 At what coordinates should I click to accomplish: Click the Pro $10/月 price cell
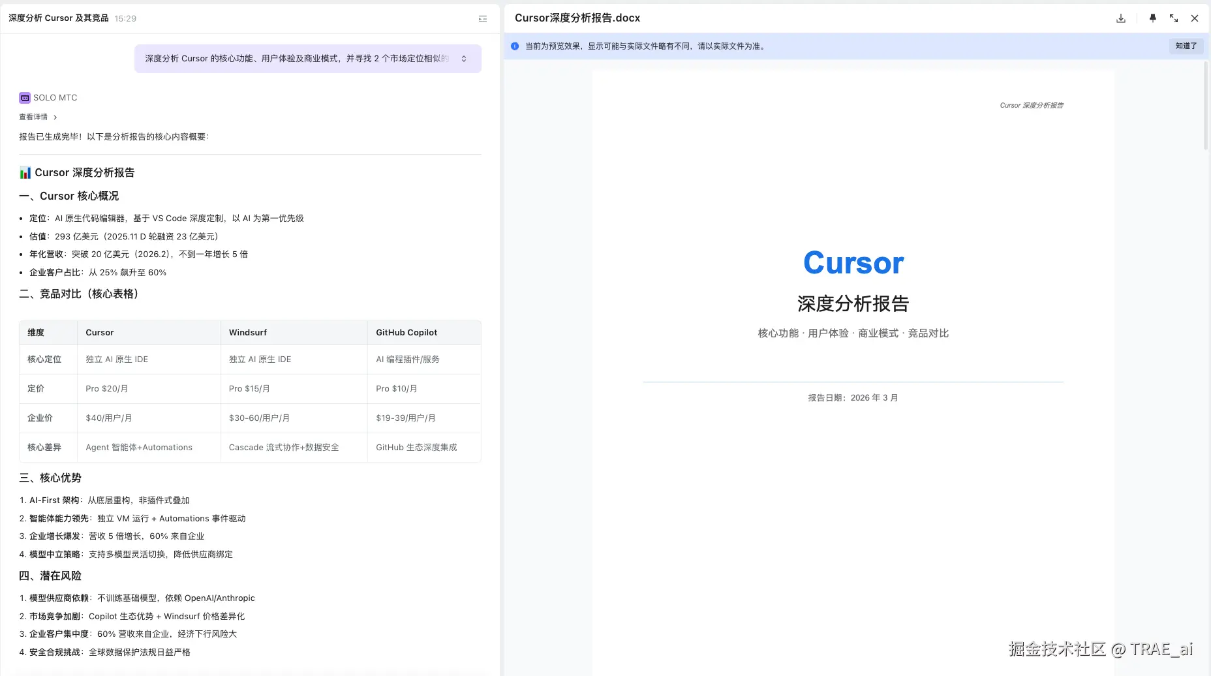click(x=397, y=389)
